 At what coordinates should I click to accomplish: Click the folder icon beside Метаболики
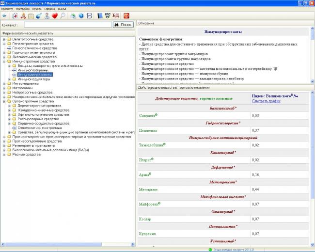point(9,88)
